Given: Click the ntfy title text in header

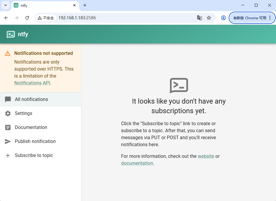Looking at the screenshot, I should pos(23,34).
